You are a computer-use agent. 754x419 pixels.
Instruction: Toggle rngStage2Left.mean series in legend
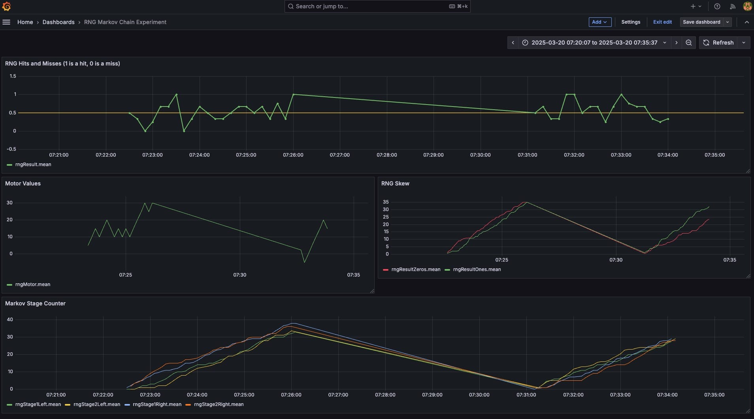point(96,404)
